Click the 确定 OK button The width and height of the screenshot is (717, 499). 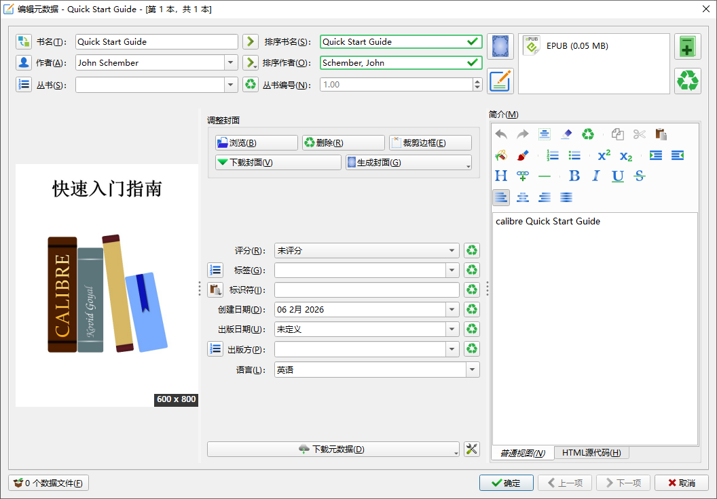pyautogui.click(x=506, y=483)
